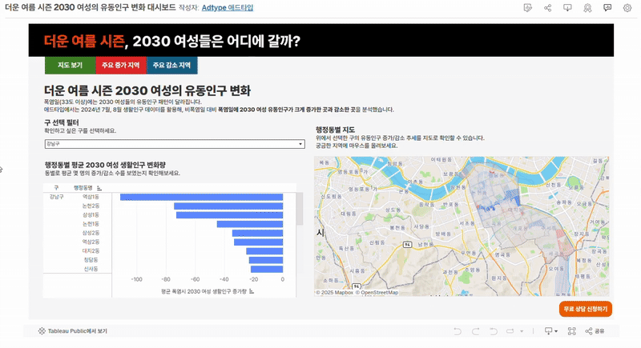Open the comment chart icon in top header
This screenshot has width=641, height=348.
click(x=607, y=8)
